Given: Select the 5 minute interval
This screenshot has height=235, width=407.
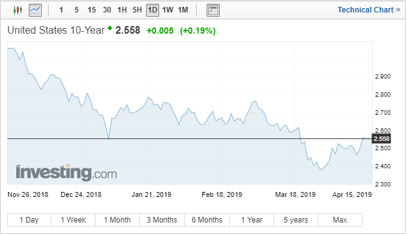Looking at the screenshot, I should coord(76,10).
